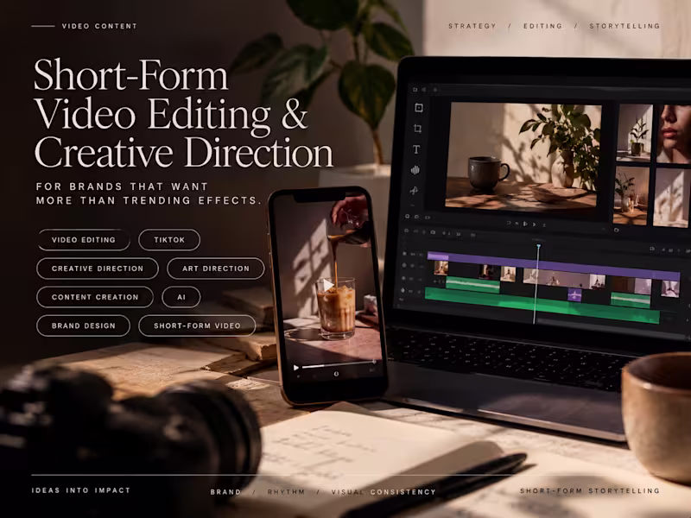
Task: Click VISUAL CONSISTENCY in the footer
Action: click(384, 492)
